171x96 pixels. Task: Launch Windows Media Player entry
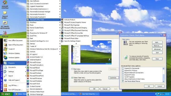click(44, 92)
